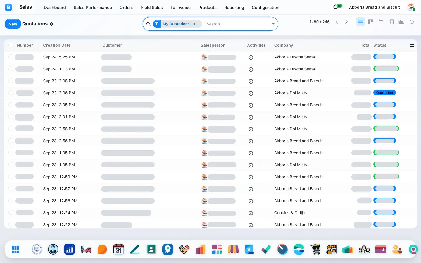
Task: Go to the next page of quotations
Action: click(346, 22)
